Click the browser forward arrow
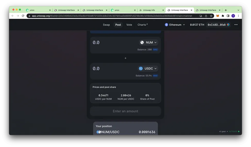Screen dimensions: 251x147 click(x=18, y=16)
